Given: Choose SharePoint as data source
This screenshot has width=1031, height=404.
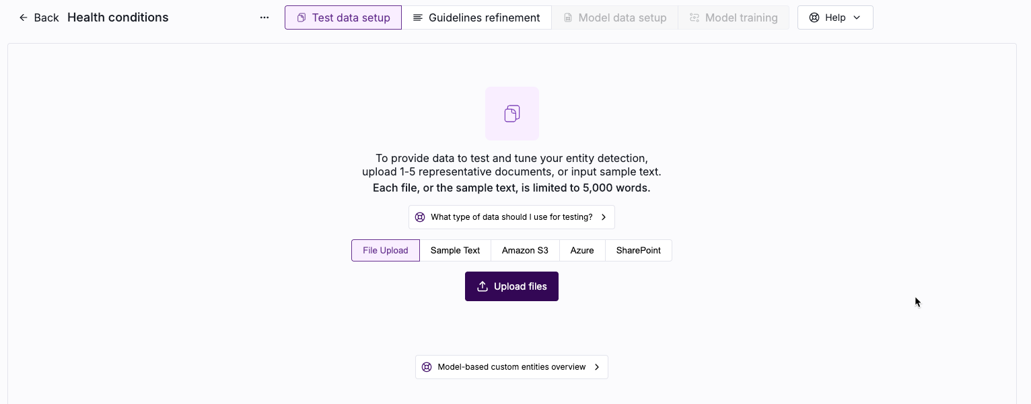Looking at the screenshot, I should tap(638, 250).
